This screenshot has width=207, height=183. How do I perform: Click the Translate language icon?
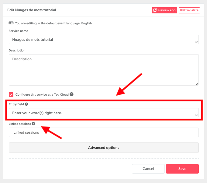[x=182, y=10]
